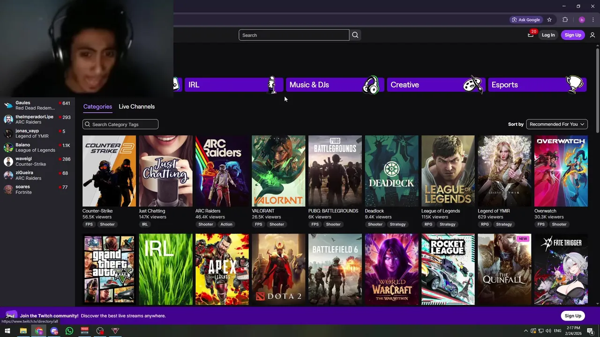600x337 pixels.
Task: Open ziGueira sidebar channel
Action: coord(37,176)
